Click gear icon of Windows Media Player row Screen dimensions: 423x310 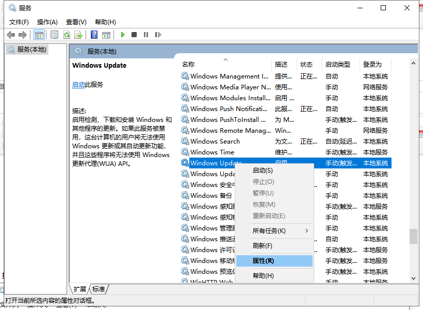(x=185, y=87)
